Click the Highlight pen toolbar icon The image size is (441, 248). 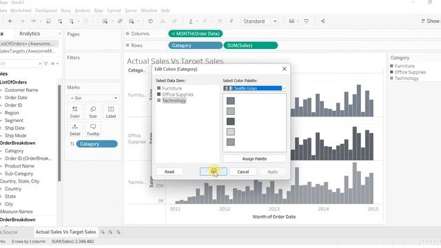pos(191,21)
